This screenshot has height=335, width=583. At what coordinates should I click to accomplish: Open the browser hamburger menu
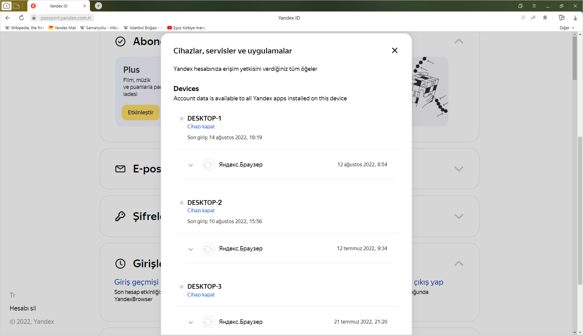click(534, 6)
